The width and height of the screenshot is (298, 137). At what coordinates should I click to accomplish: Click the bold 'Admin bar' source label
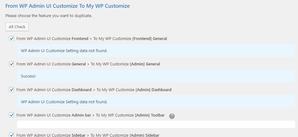(81, 115)
